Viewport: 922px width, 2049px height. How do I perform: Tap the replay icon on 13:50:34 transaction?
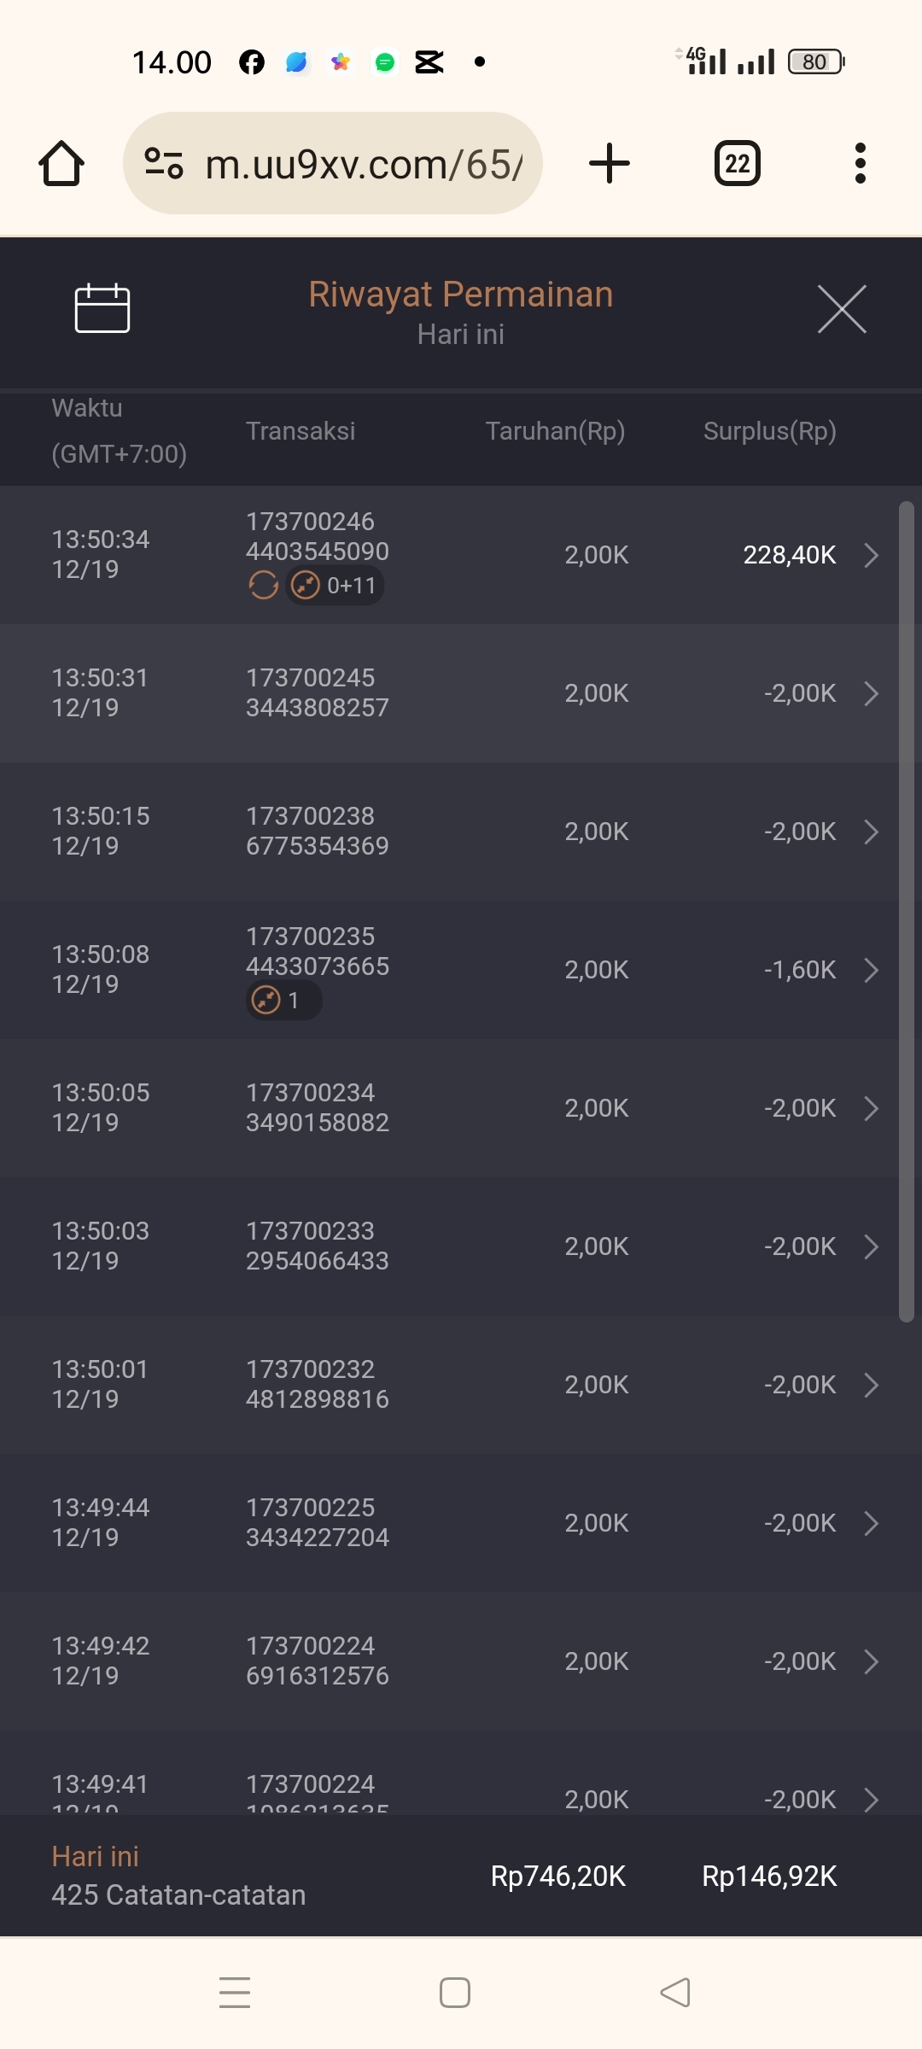click(x=263, y=586)
